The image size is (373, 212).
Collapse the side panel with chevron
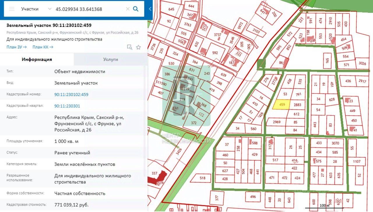pos(150,9)
